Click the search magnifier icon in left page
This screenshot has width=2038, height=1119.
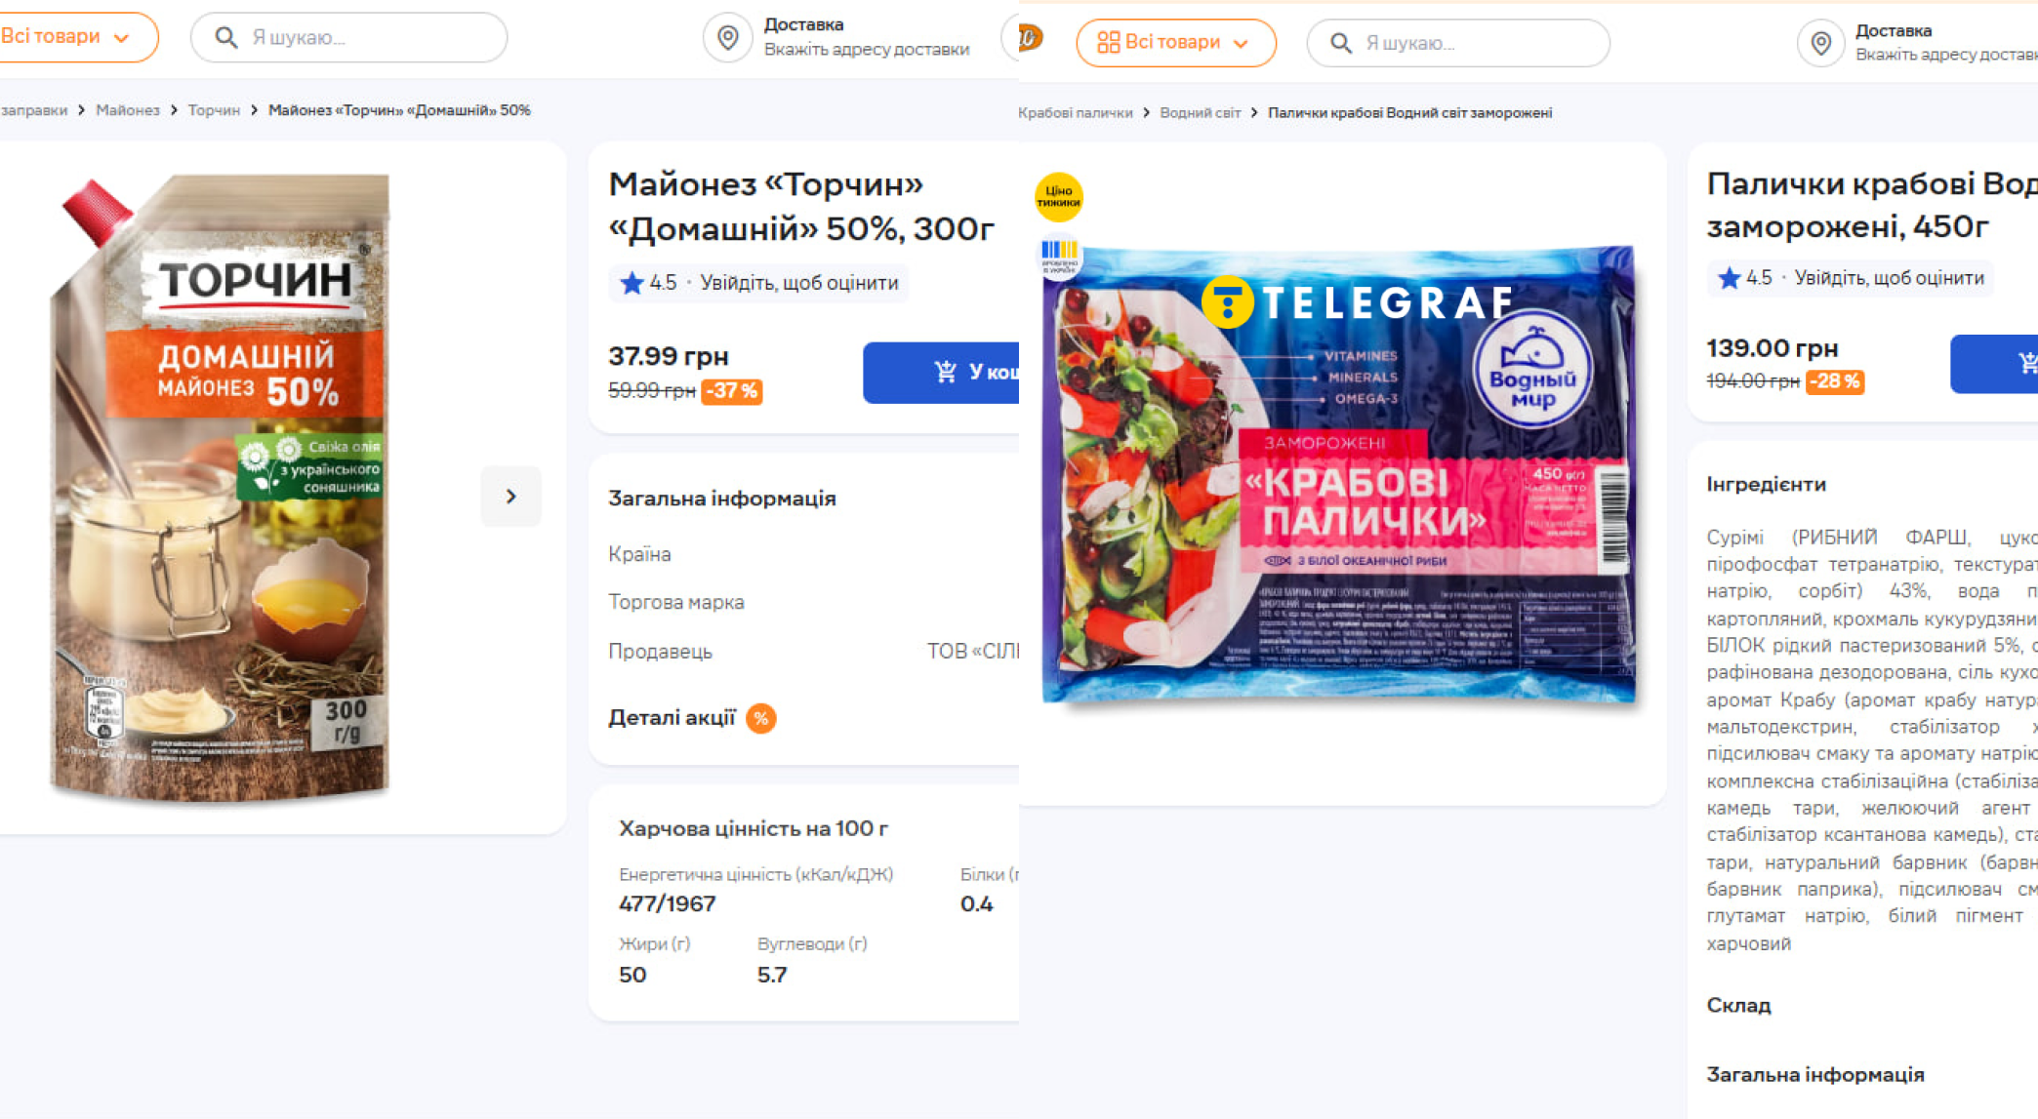click(225, 37)
